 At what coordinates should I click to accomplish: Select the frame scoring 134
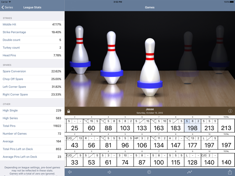coord(159,143)
